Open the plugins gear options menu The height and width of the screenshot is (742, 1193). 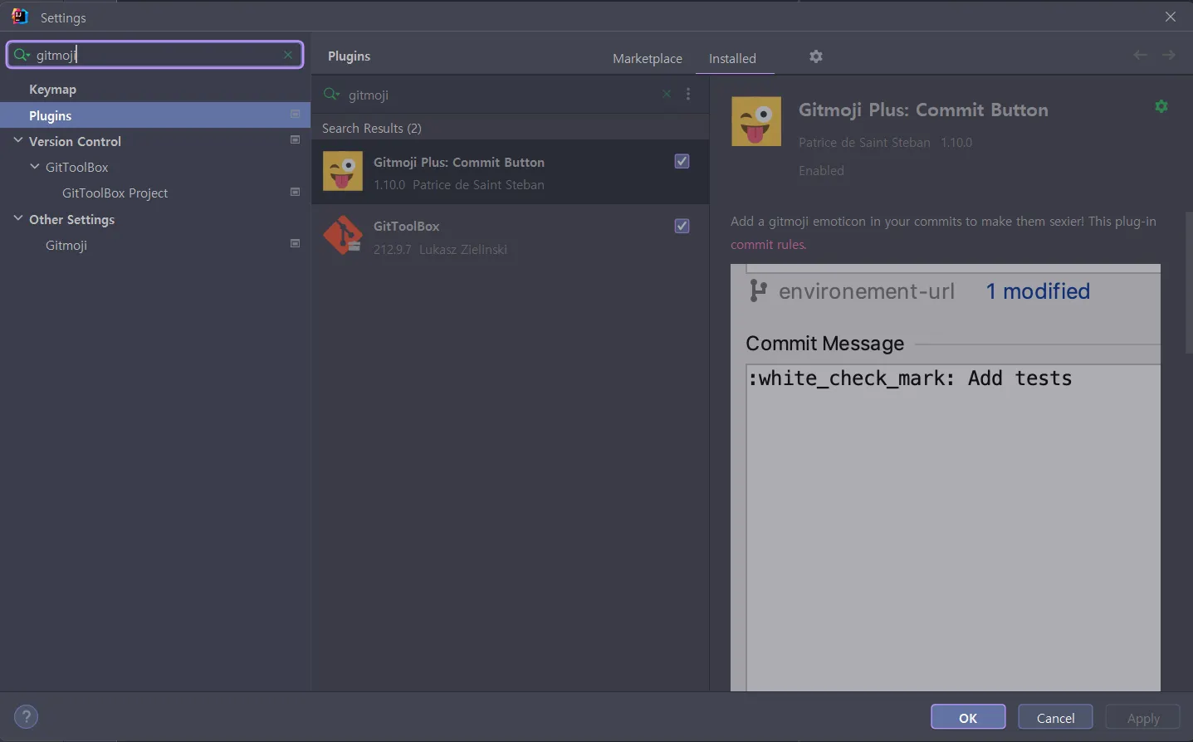tap(816, 56)
